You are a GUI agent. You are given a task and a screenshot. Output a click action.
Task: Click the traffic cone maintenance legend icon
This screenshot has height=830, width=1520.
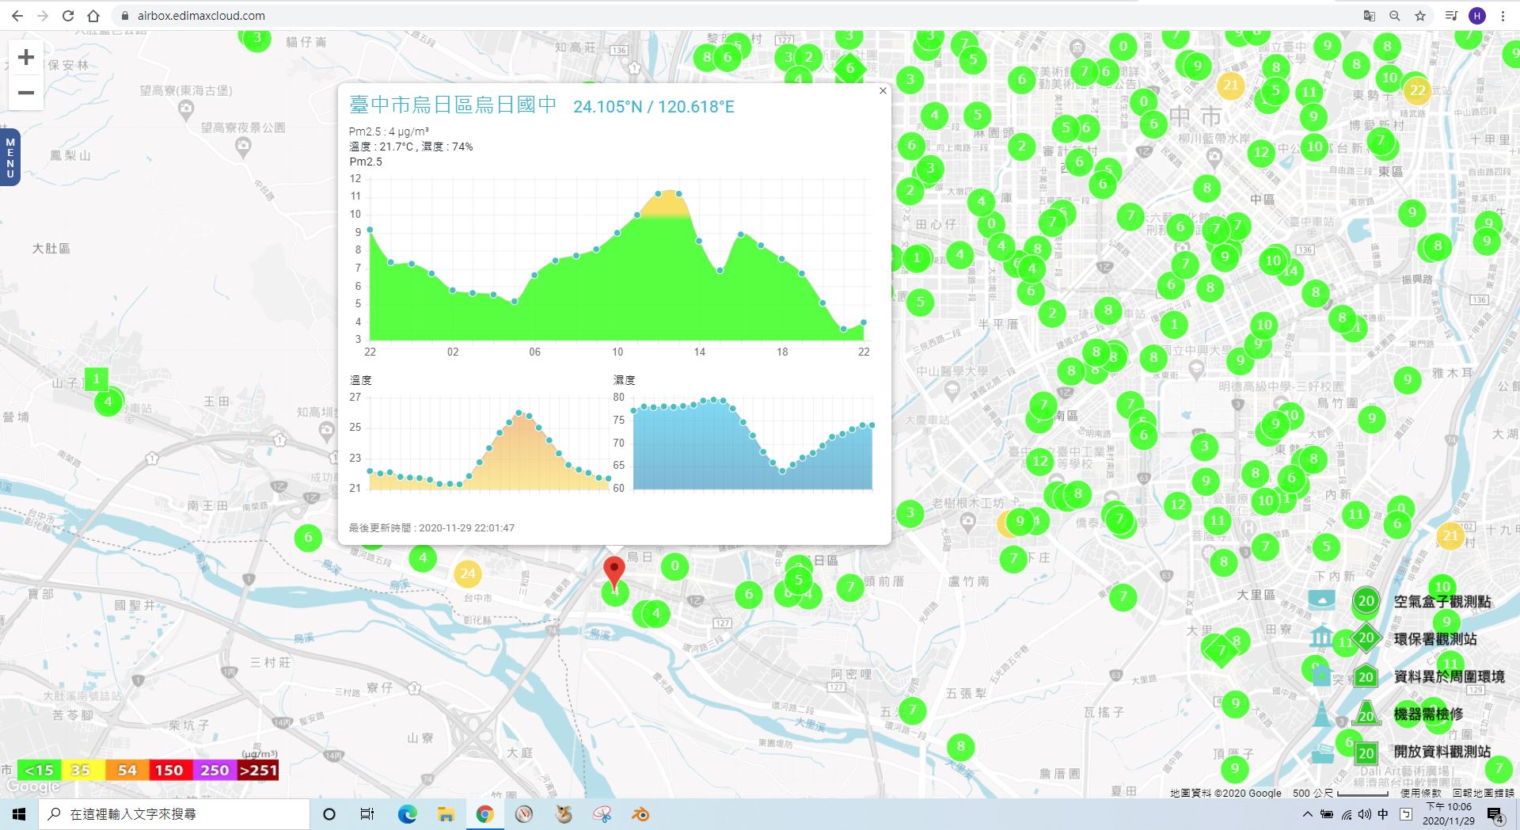pyautogui.click(x=1321, y=713)
